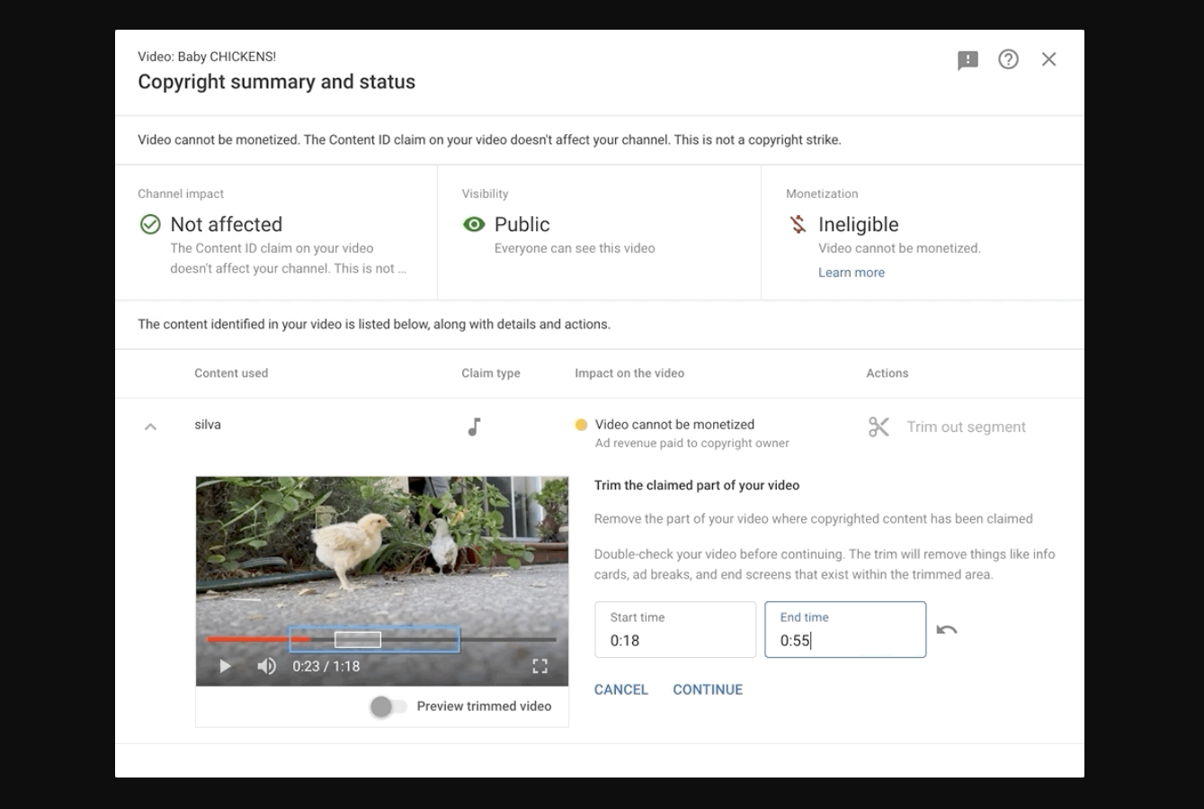Click the scissors trim icon

point(878,427)
